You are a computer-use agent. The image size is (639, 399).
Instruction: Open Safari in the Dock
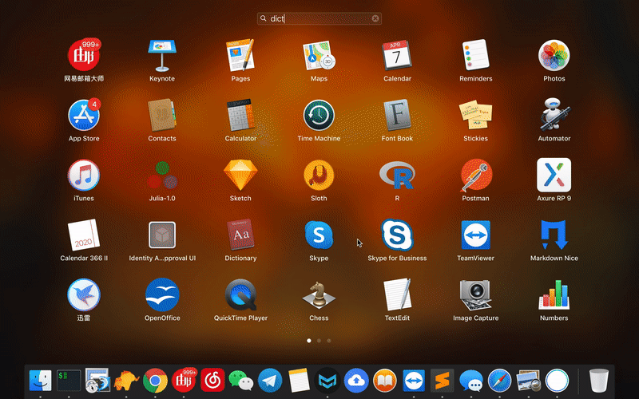tap(500, 381)
